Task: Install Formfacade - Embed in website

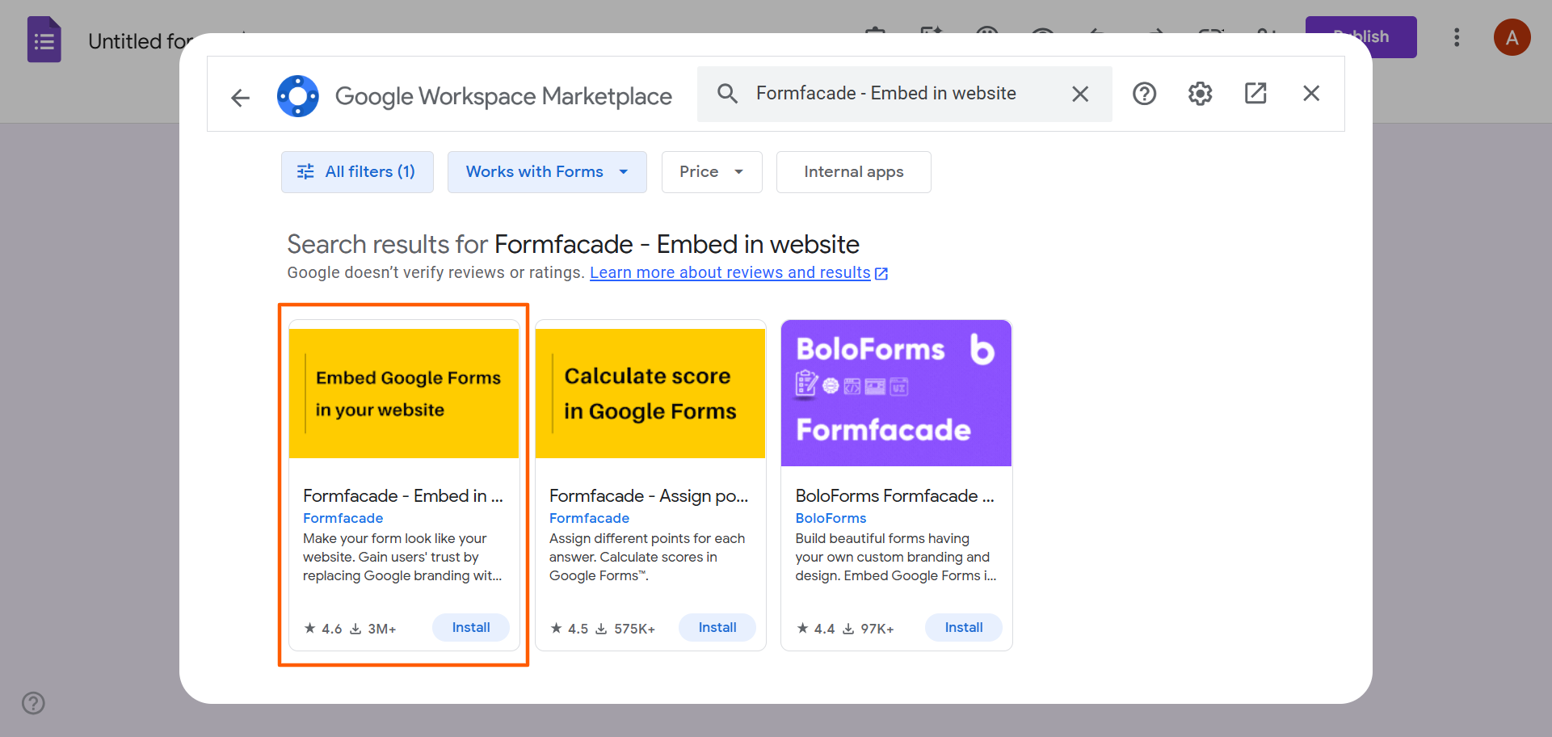Action: pos(470,627)
